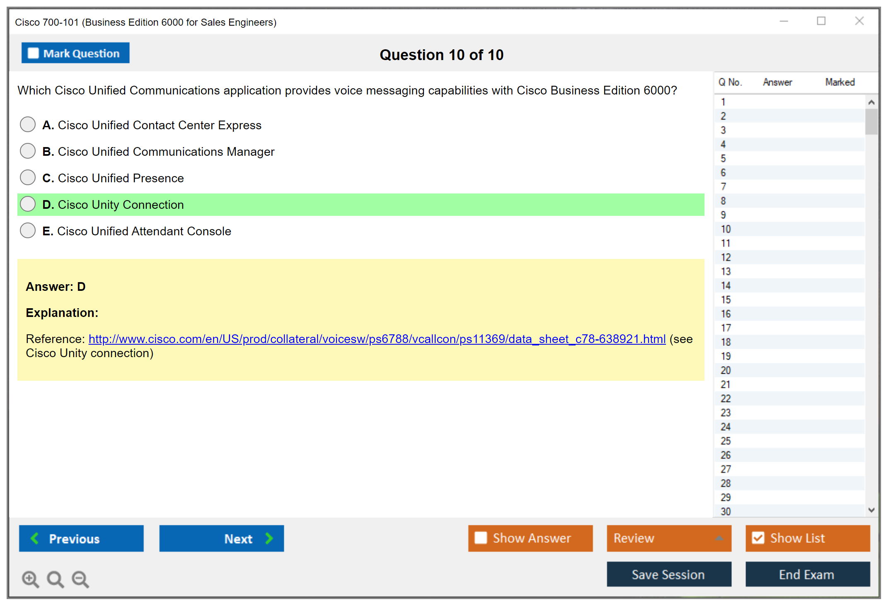Open question 22 from the question list
The height and width of the screenshot is (609, 891).
[726, 399]
